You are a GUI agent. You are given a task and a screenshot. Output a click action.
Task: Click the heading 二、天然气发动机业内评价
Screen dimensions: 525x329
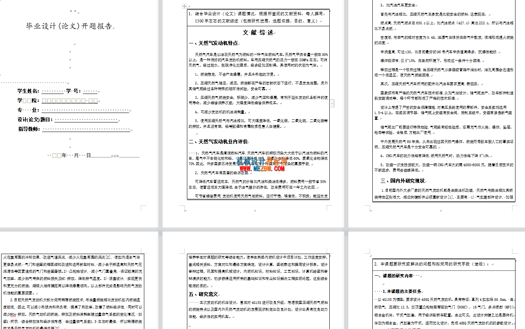tap(218, 142)
